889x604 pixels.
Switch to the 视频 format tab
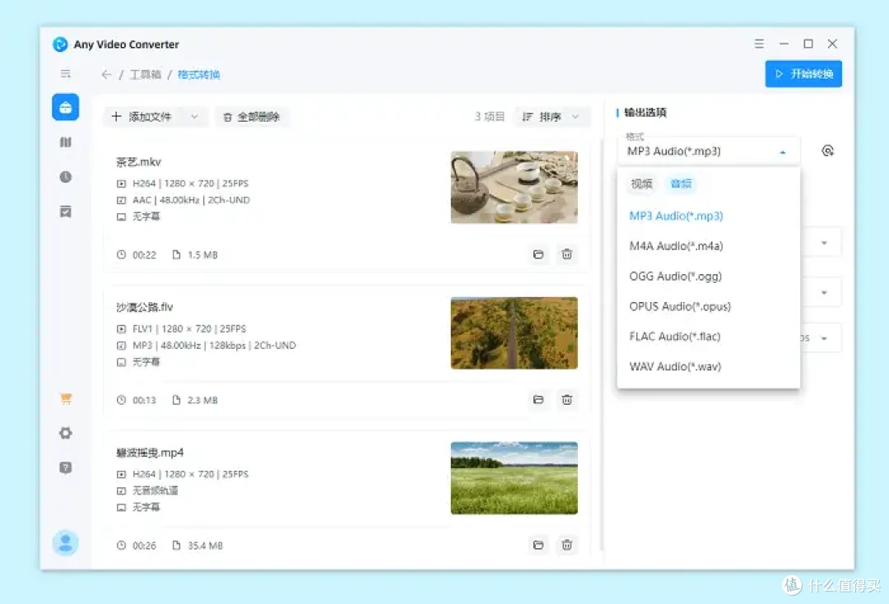642,184
